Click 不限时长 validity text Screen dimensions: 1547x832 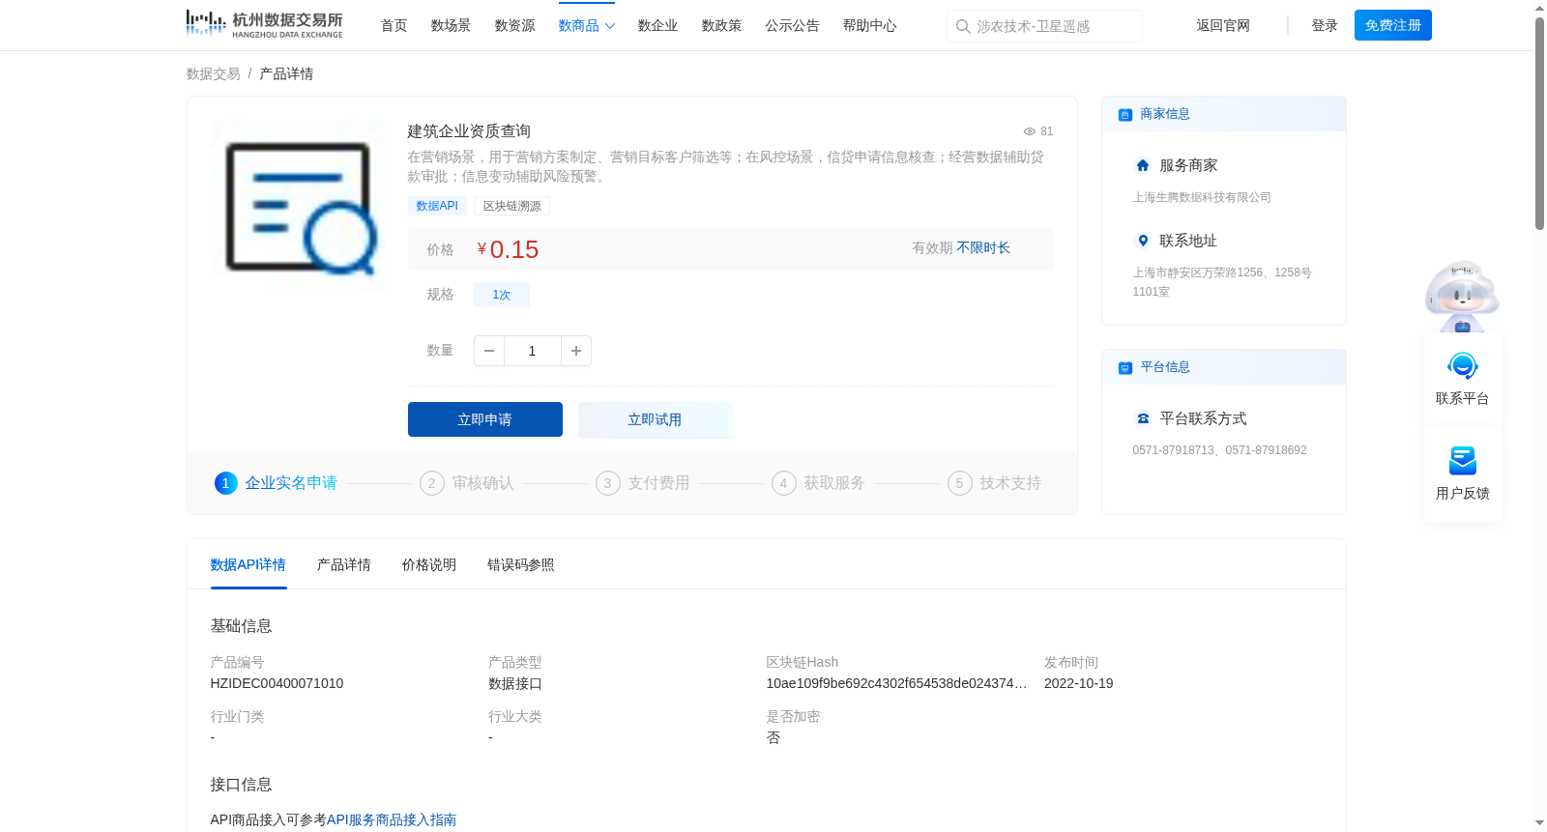pos(983,248)
